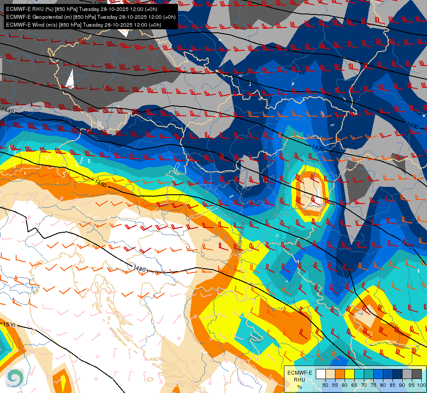Click the 'ECMWF-E Geopotential (m)' title line
This screenshot has width=427, height=393.
tap(91, 17)
